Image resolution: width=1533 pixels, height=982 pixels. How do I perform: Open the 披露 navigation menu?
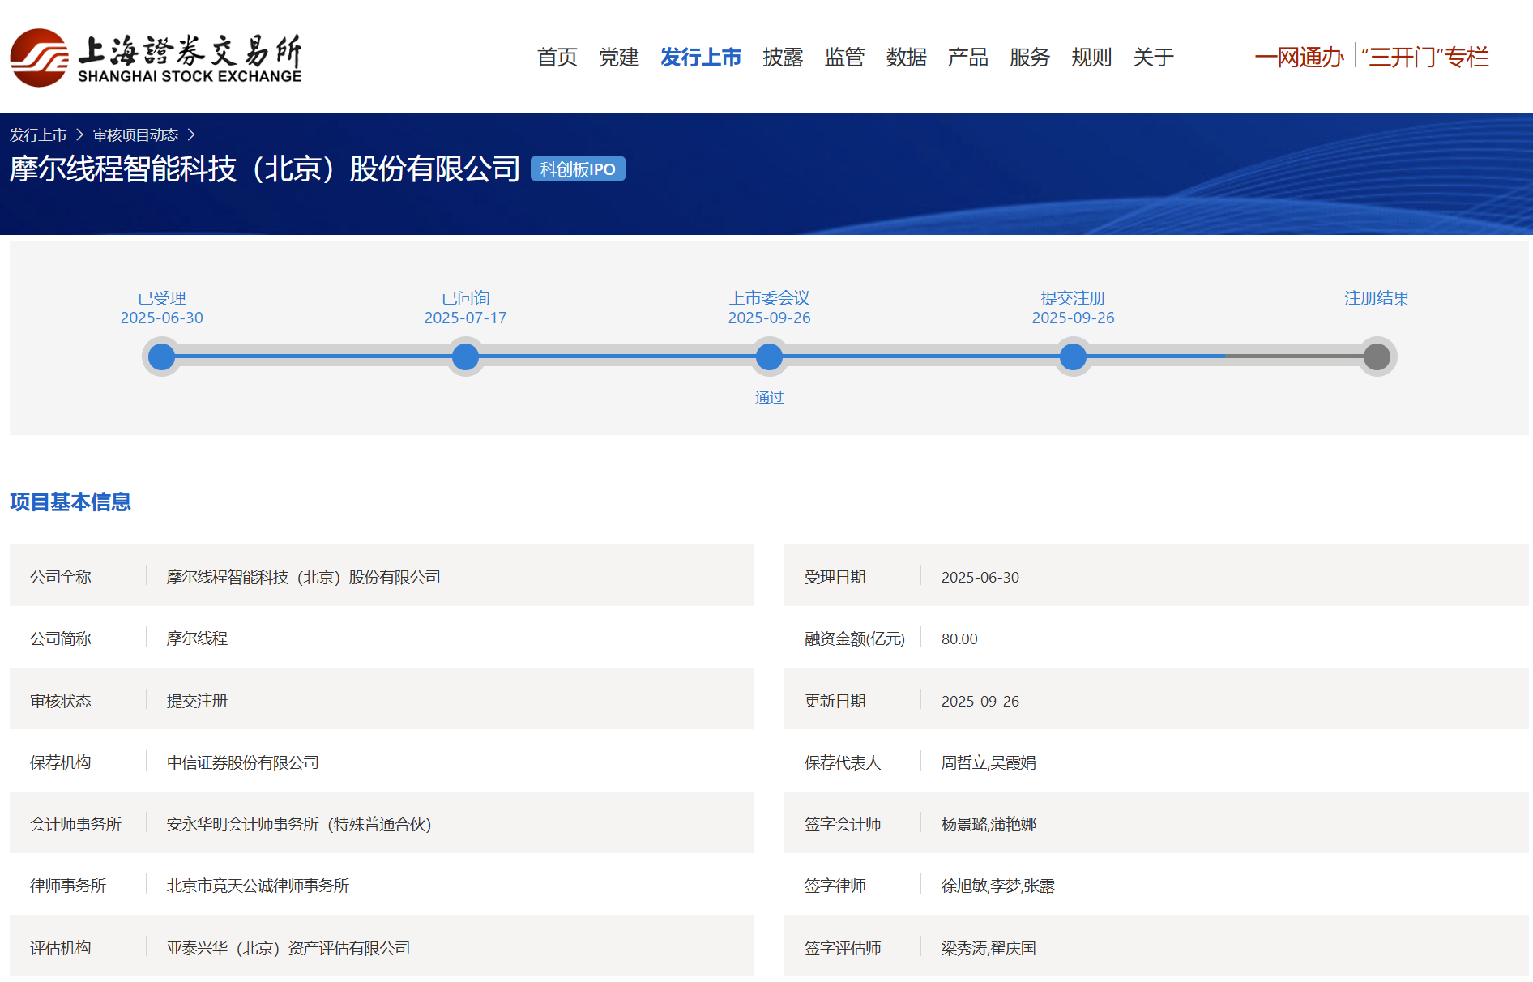782,58
